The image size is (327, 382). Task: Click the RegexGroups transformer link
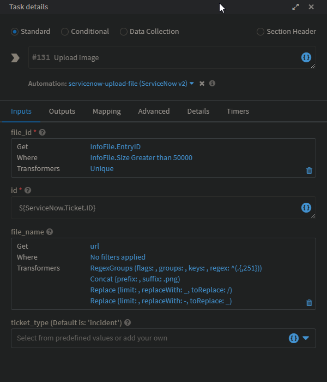pos(176,268)
